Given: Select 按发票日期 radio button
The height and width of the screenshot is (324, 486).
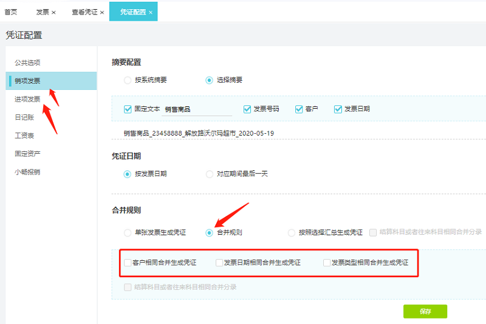Looking at the screenshot, I should tap(128, 174).
